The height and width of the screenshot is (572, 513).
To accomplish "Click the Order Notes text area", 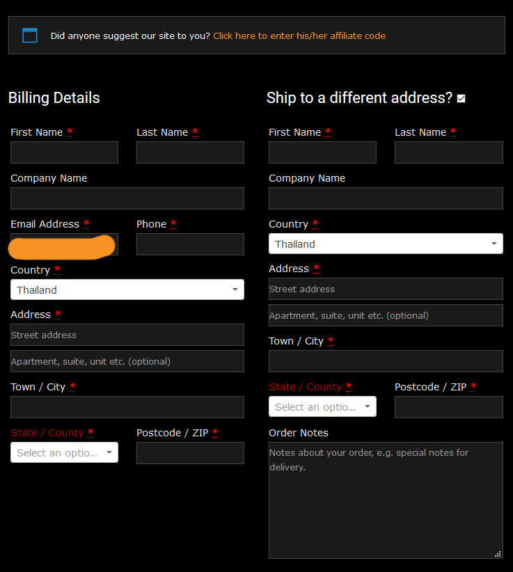I will point(385,500).
